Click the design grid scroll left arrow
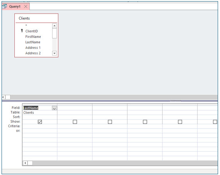220x175 pixels. (x=25, y=163)
